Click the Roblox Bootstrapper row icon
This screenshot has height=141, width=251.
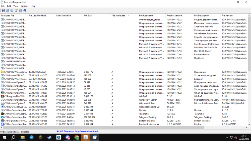[2, 124]
